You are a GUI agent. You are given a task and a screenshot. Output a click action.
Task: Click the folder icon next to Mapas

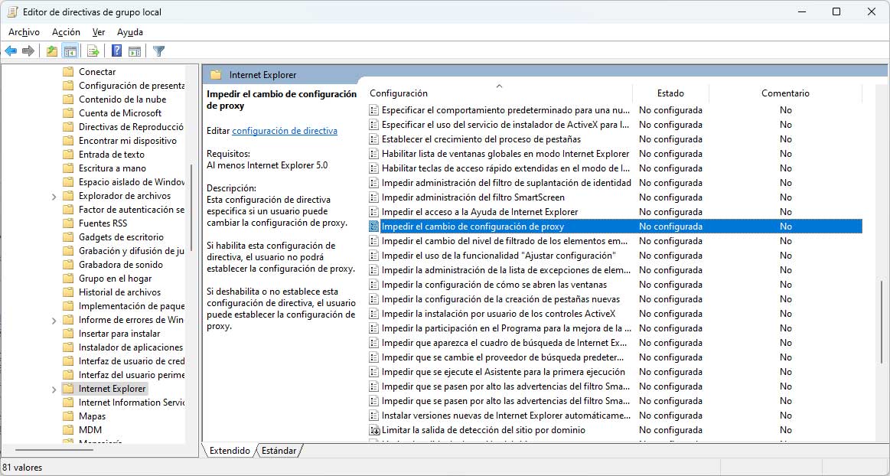(x=68, y=416)
